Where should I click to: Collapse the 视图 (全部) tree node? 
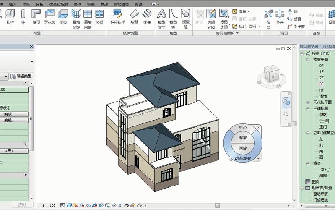(302, 53)
